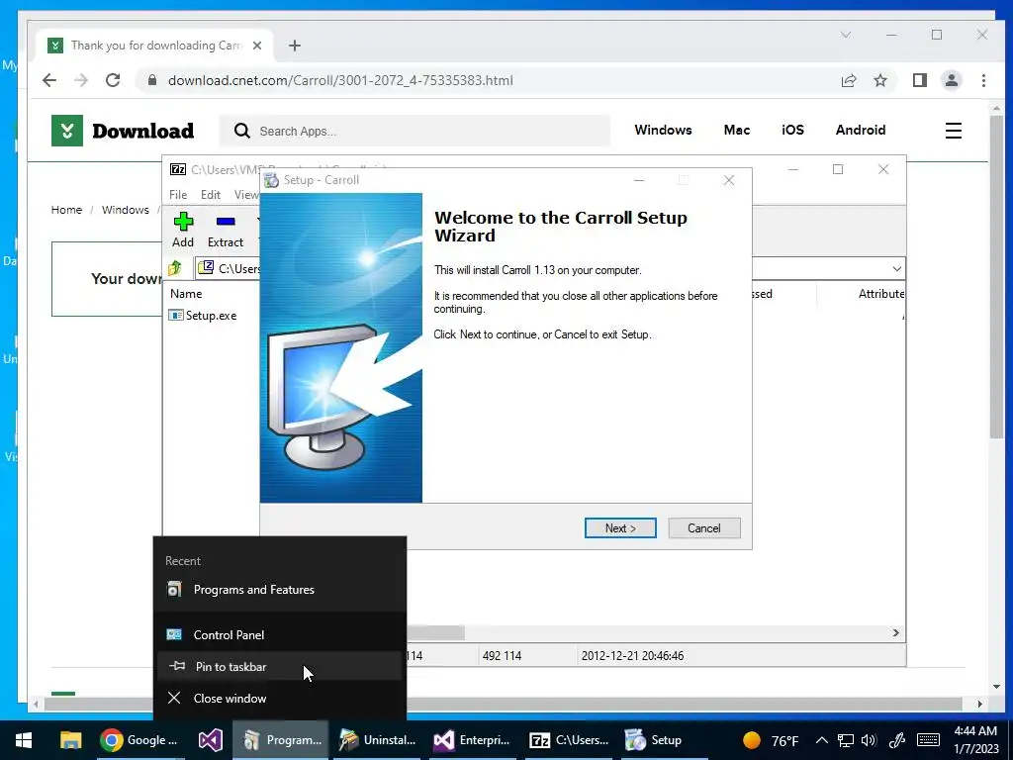The width and height of the screenshot is (1013, 760).
Task: Open a new Chrome tab
Action: (295, 46)
